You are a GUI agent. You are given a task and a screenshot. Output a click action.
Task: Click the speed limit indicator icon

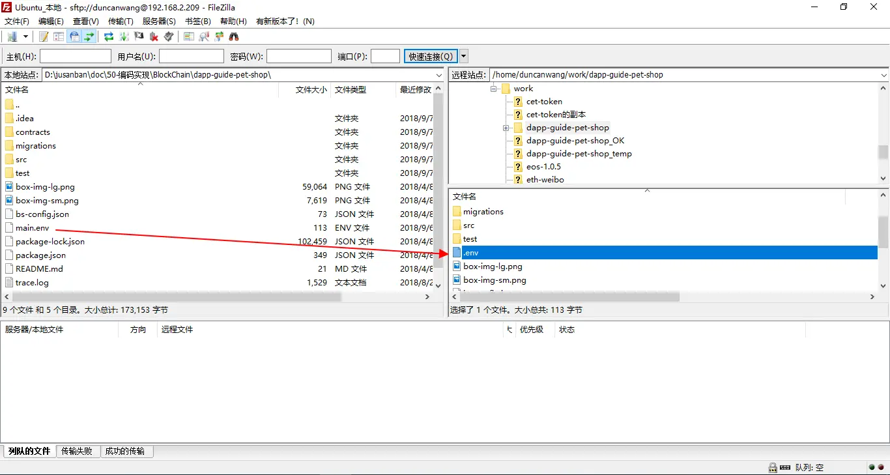tap(785, 467)
